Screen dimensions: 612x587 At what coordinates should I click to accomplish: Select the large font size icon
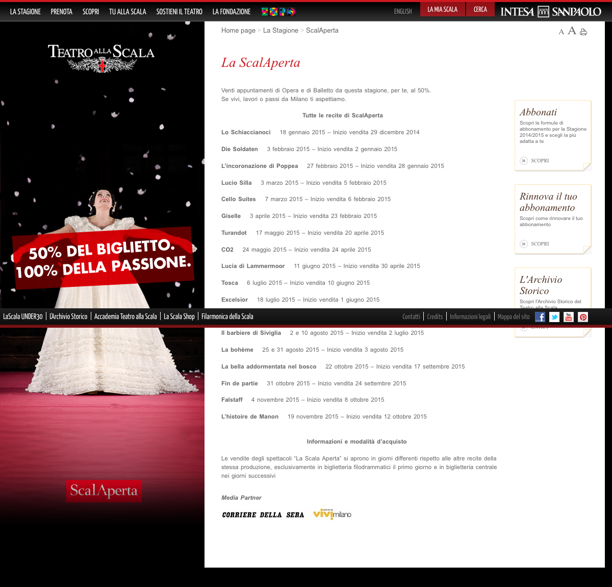click(572, 31)
